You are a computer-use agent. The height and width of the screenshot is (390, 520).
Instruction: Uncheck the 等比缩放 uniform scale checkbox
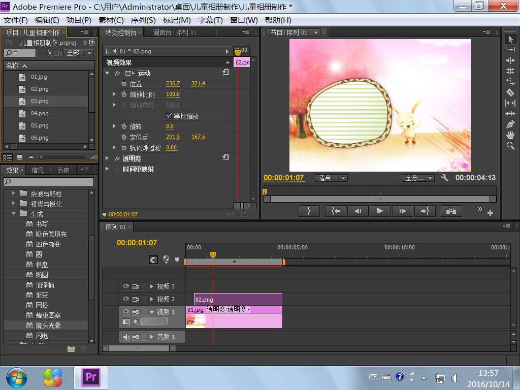coord(169,116)
